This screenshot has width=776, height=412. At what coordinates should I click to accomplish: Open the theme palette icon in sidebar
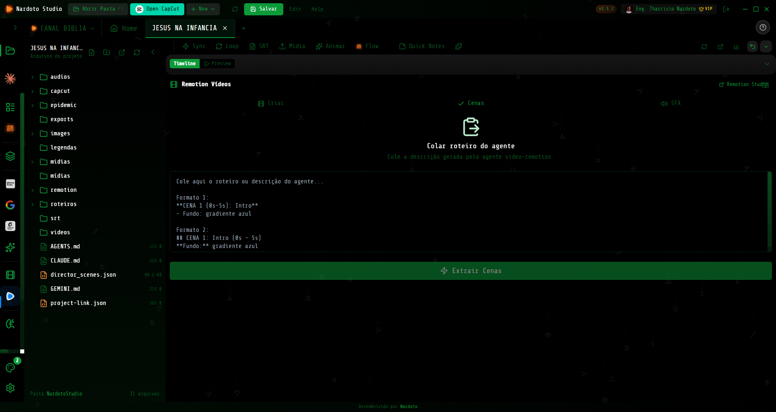[x=10, y=368]
